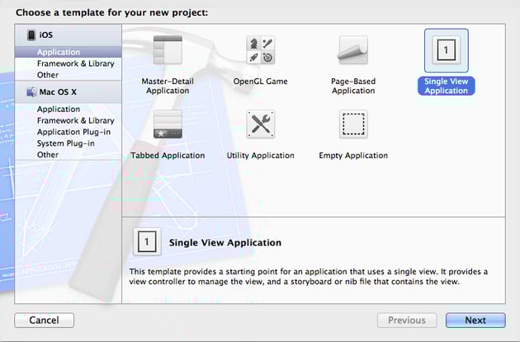This screenshot has width=520, height=342.
Task: Click the iOS device icon in sidebar
Action: pos(31,35)
